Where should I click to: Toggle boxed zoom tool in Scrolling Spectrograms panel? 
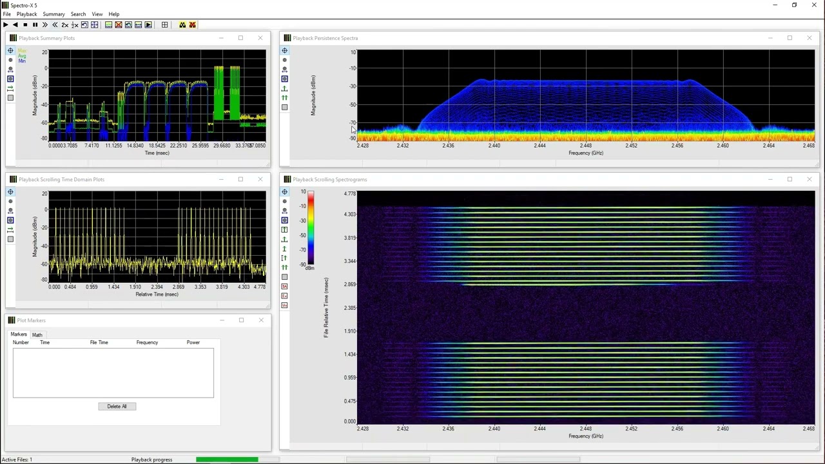click(284, 220)
